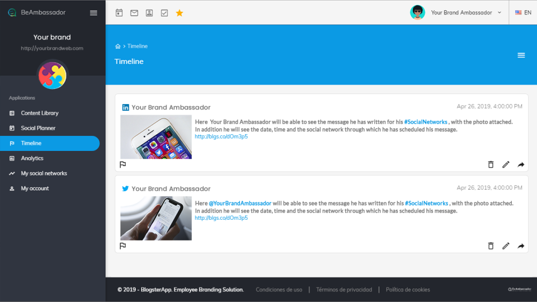Open the calendar icon in top toolbar
The width and height of the screenshot is (537, 302).
119,13
